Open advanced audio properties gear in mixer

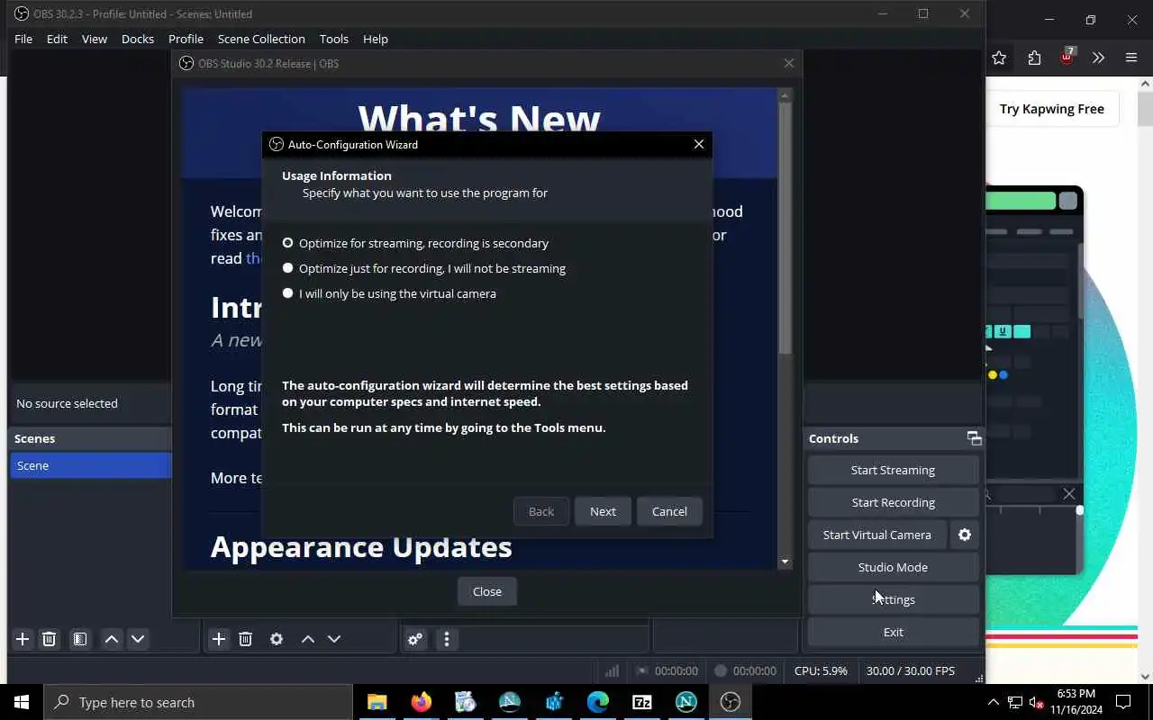click(415, 639)
